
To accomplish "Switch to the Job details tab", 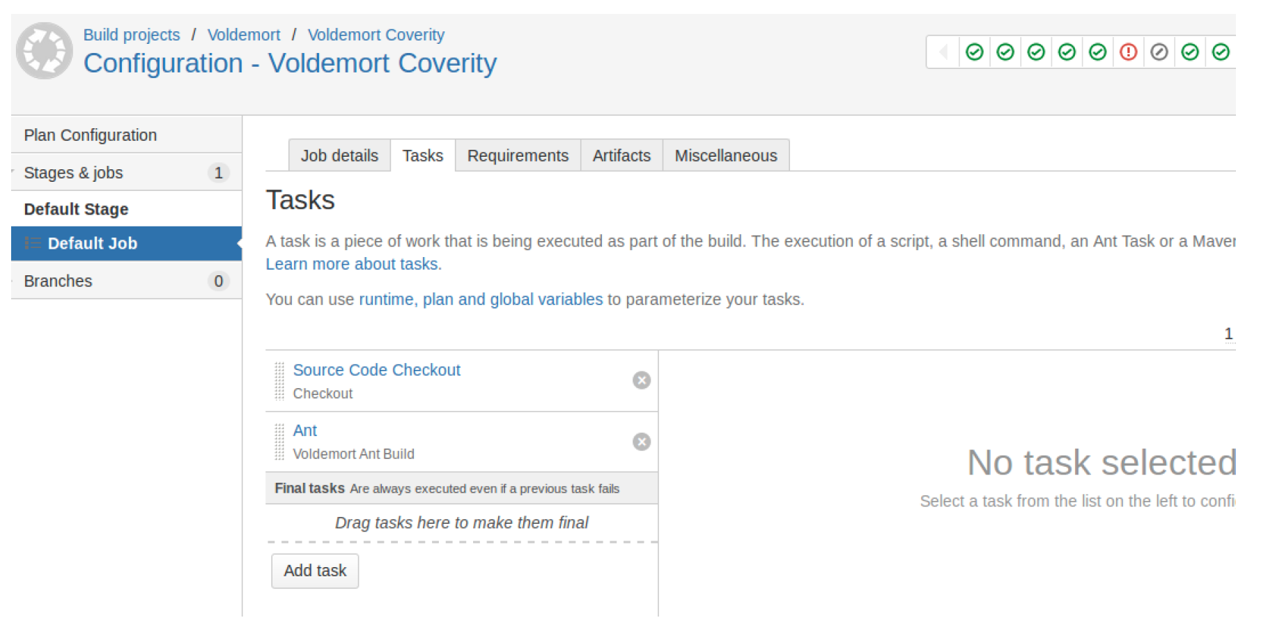I will pyautogui.click(x=339, y=155).
